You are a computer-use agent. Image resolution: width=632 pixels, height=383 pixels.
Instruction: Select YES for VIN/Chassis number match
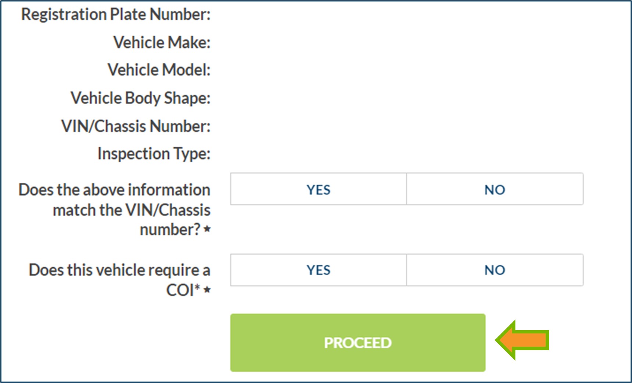coord(318,189)
